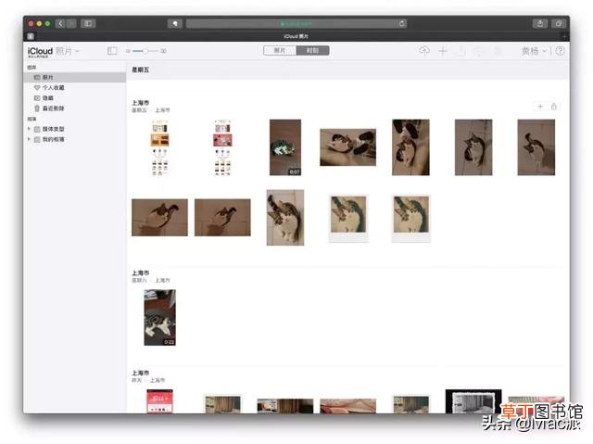Click the heart icon beside 个人收藏
593x444 pixels.
pyautogui.click(x=37, y=87)
